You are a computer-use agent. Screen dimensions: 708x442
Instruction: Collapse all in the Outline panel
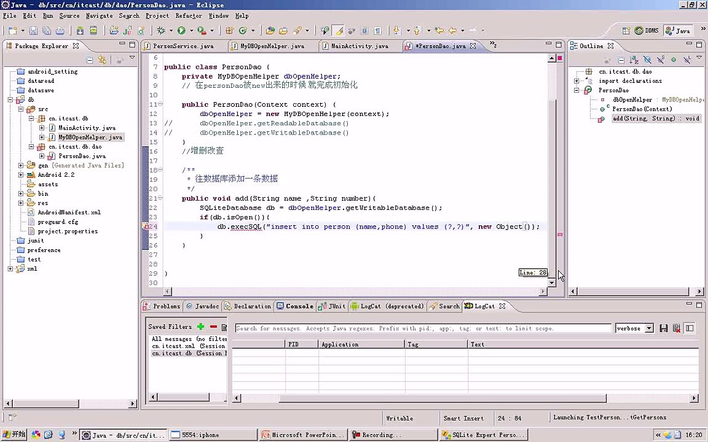(x=621, y=60)
